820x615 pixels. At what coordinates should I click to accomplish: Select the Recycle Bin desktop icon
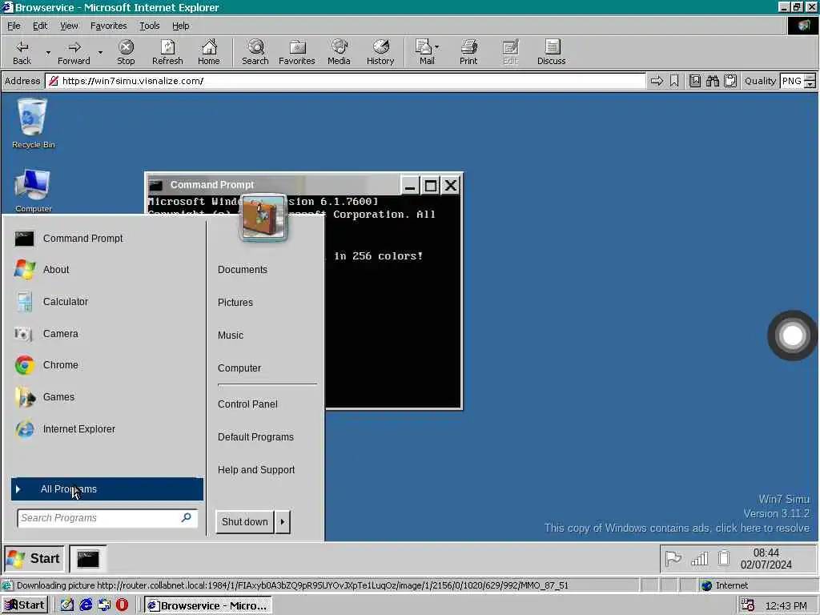click(x=33, y=124)
